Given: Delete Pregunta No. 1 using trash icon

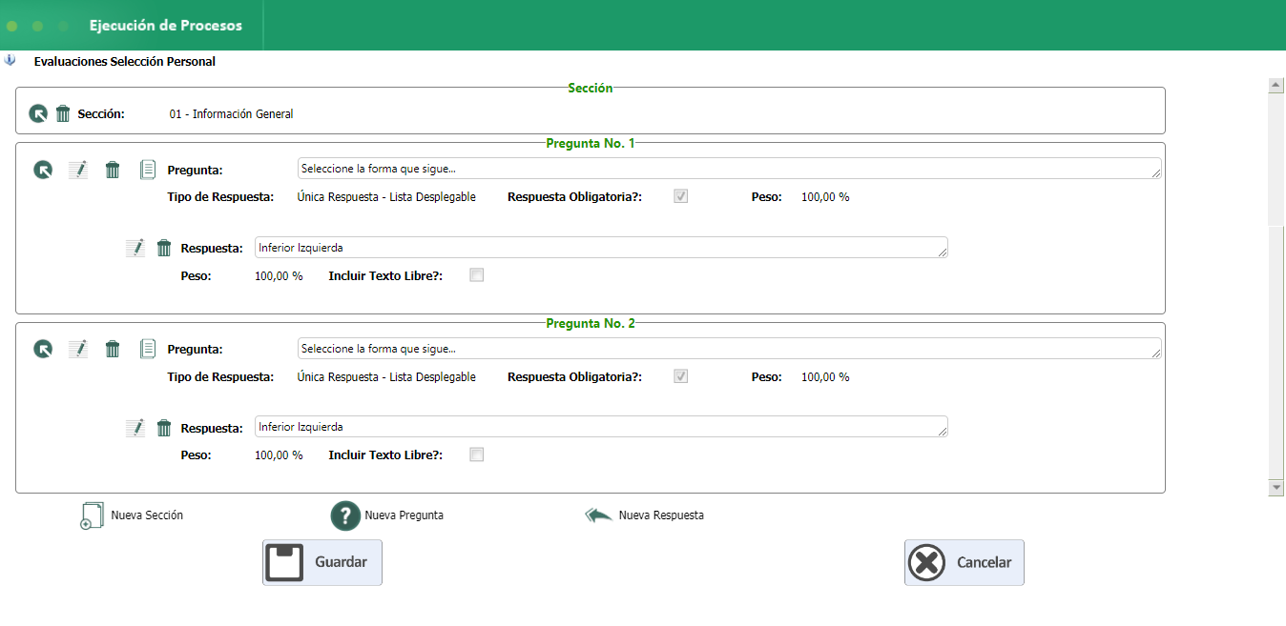Looking at the screenshot, I should (x=113, y=170).
